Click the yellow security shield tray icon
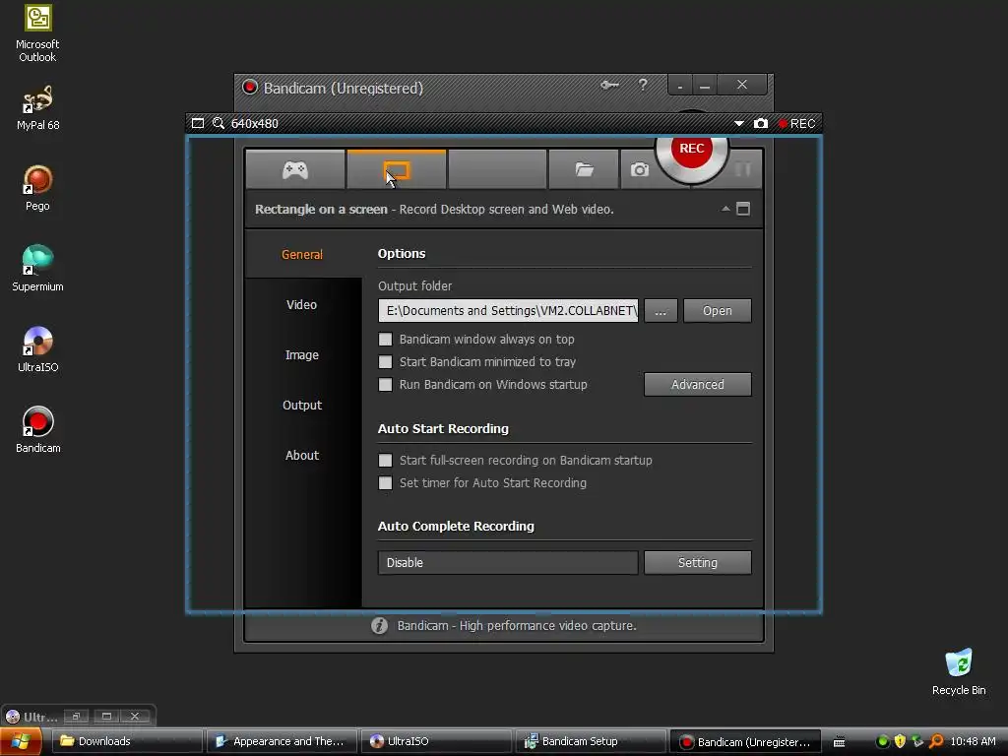The width and height of the screenshot is (1008, 756). (x=900, y=742)
